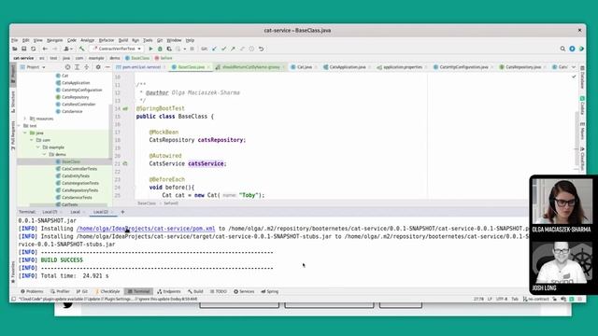The width and height of the screenshot is (598, 336).
Task: Click Project panel locate target icon
Action: click(67, 67)
